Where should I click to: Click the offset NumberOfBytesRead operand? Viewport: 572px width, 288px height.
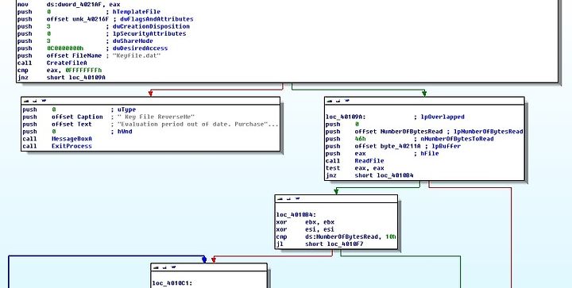click(399, 132)
